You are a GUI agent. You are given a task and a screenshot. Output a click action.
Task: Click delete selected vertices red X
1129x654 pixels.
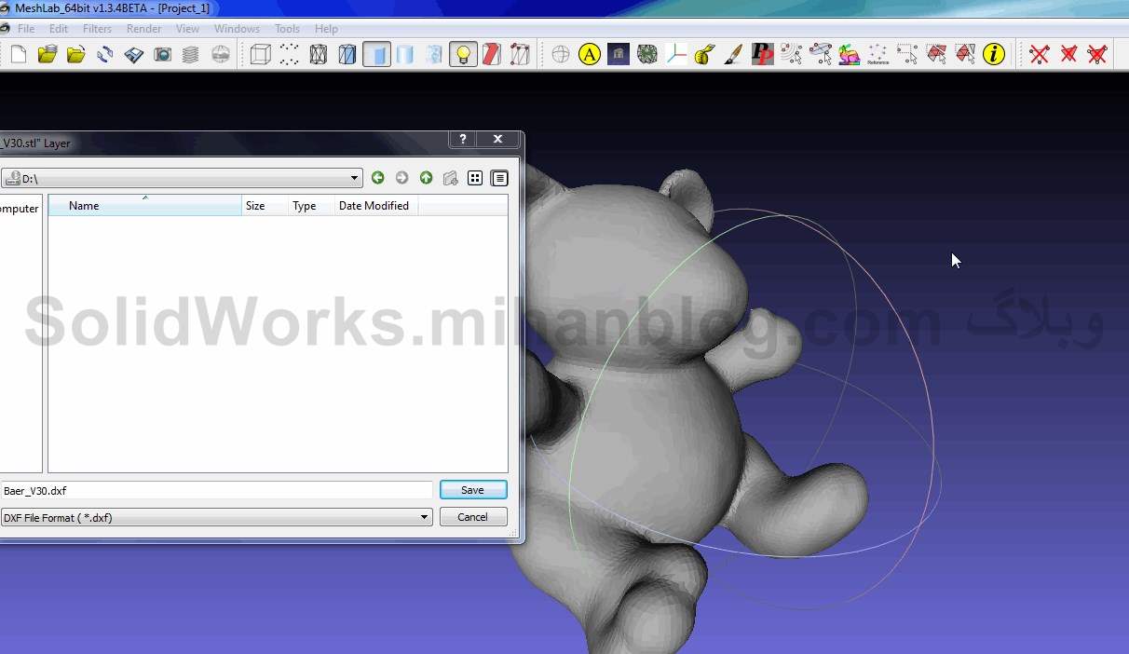(1040, 55)
